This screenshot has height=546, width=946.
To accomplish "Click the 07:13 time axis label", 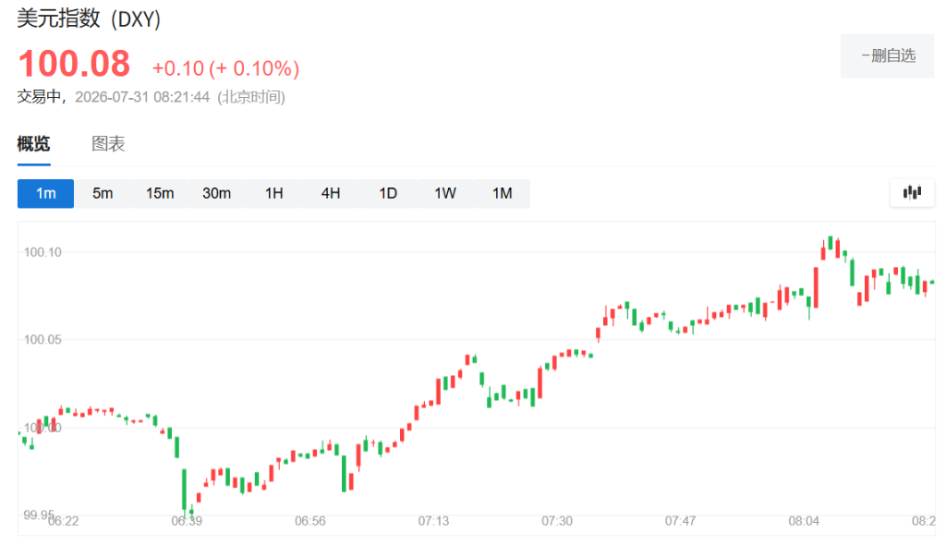I will [434, 521].
